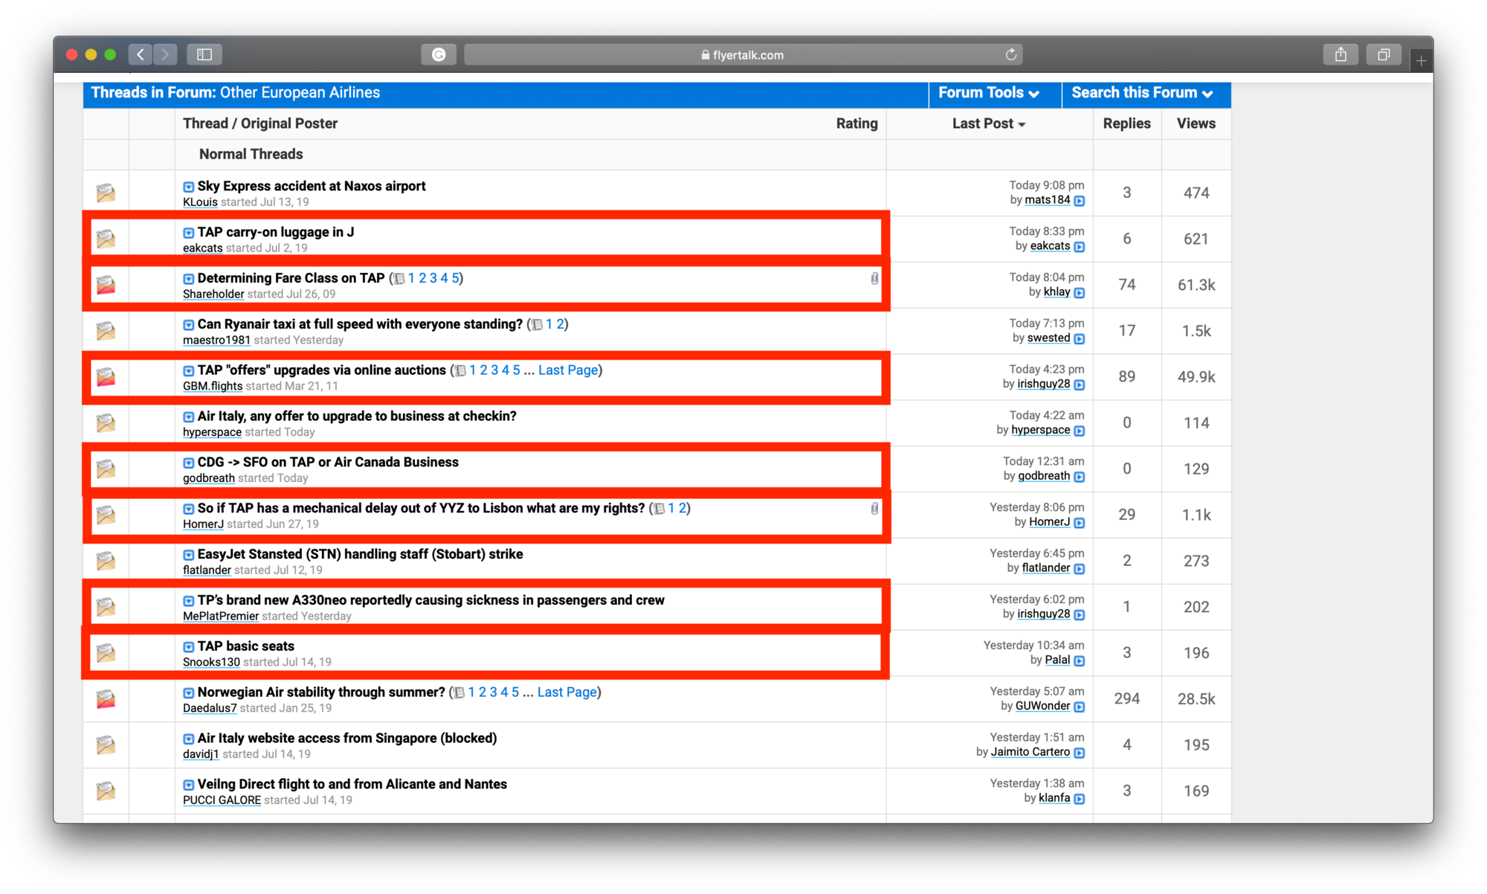
Task: View profile of user Shareholder
Action: (x=213, y=295)
